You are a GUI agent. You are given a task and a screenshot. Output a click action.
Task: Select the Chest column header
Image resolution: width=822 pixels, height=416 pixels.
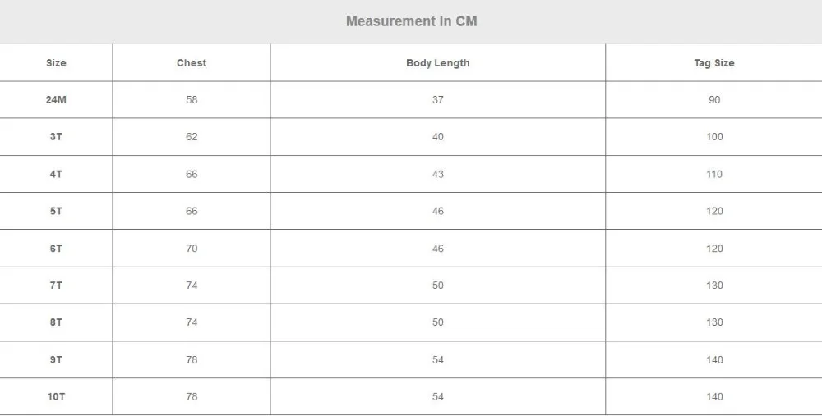(x=192, y=63)
